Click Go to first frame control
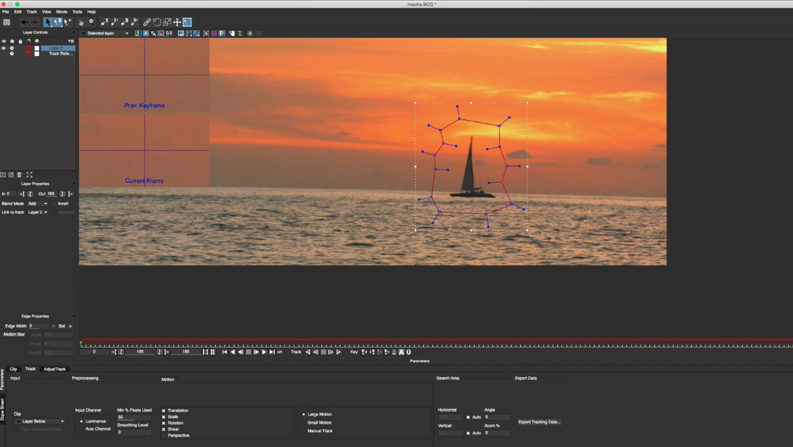This screenshot has height=447, width=793. (224, 352)
